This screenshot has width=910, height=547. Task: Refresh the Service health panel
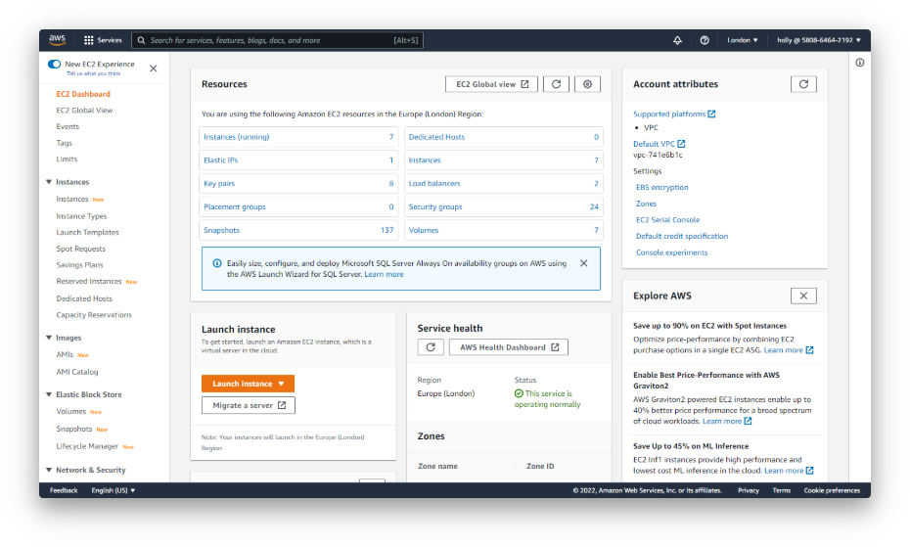tap(431, 347)
